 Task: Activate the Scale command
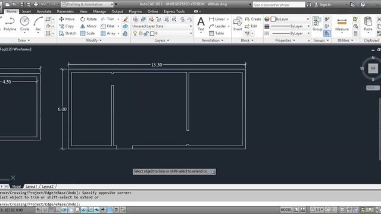tap(88, 33)
